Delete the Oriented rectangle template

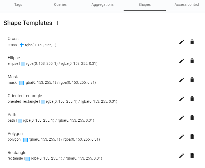(192, 99)
